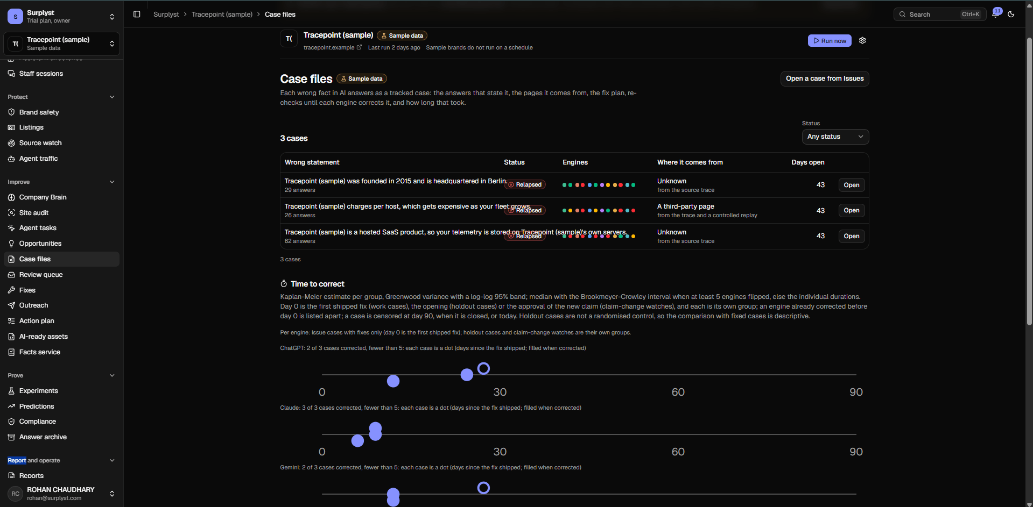Click the Agent traffic robot icon
Image resolution: width=1033 pixels, height=507 pixels.
11,159
